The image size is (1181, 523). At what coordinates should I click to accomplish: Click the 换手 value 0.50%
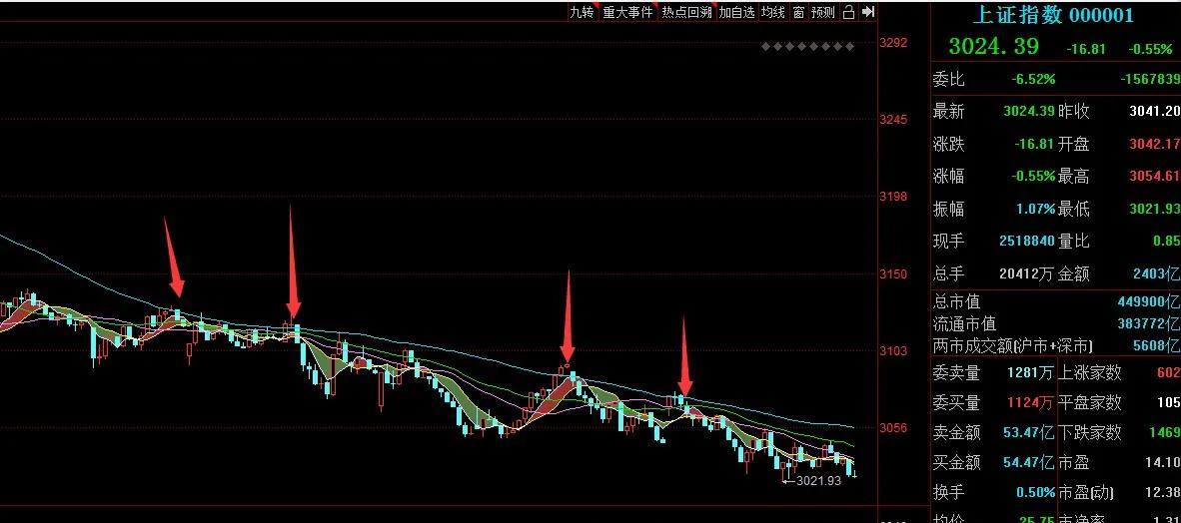point(1035,492)
